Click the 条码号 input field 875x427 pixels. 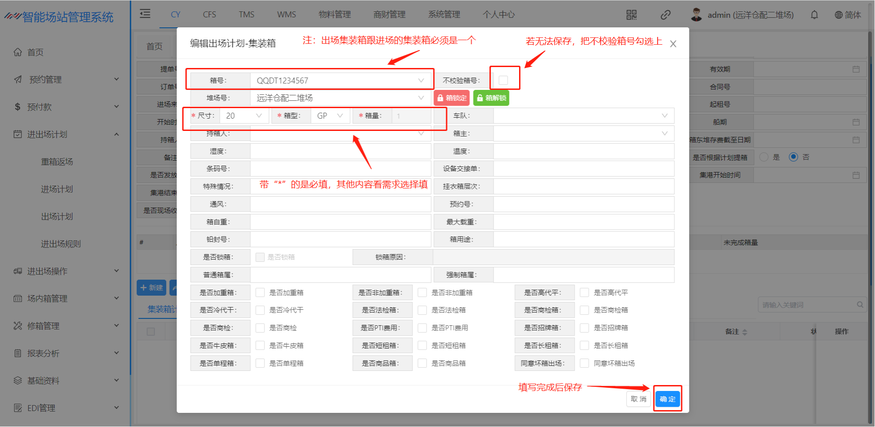(x=340, y=169)
